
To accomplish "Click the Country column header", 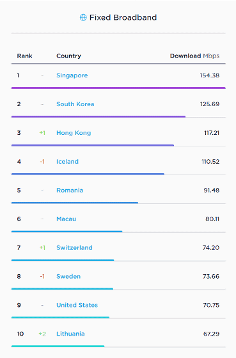I will pos(68,56).
